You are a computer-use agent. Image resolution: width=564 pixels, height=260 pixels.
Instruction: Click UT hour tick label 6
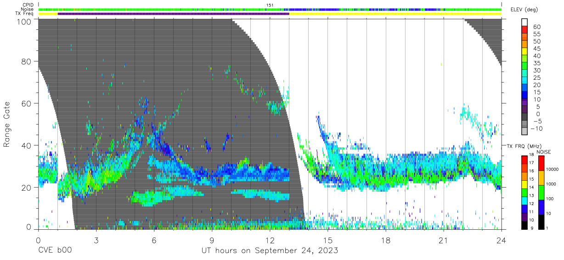154,240
